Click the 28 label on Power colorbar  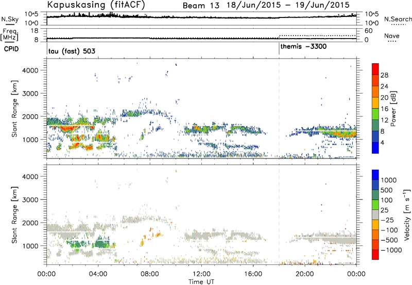click(x=384, y=75)
